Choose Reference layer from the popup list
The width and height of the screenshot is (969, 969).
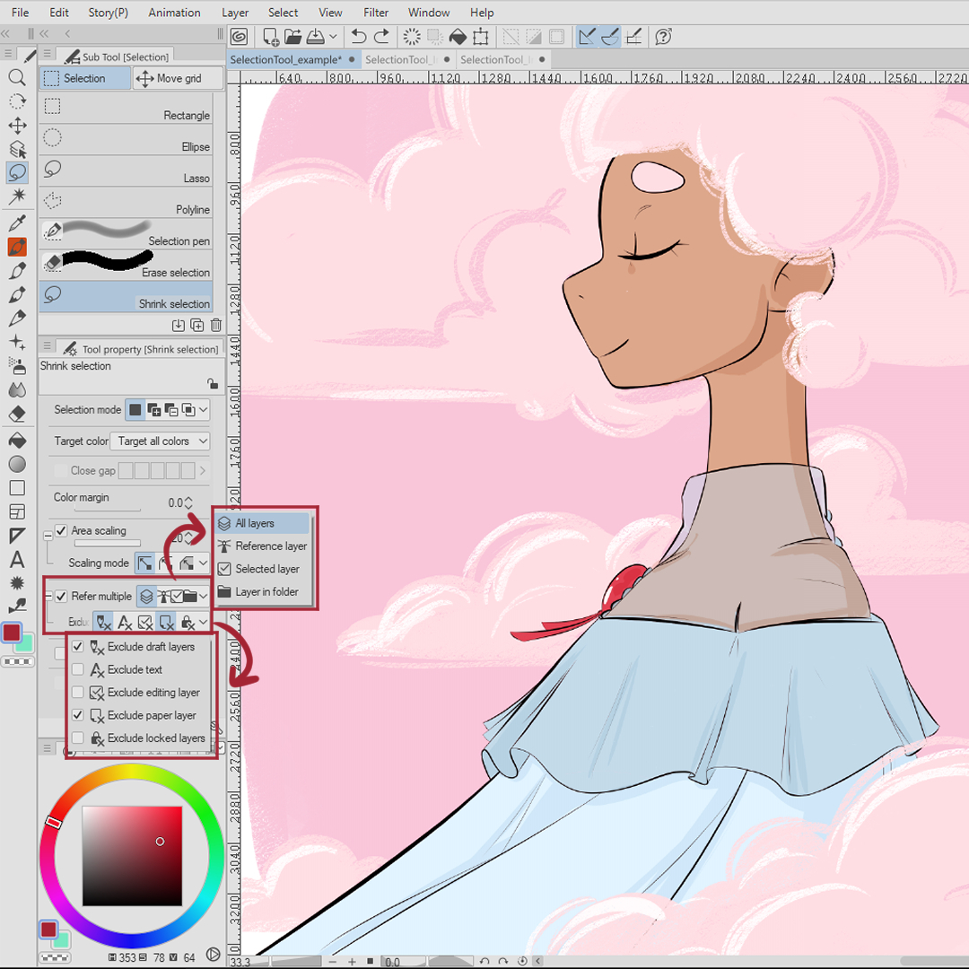[270, 546]
